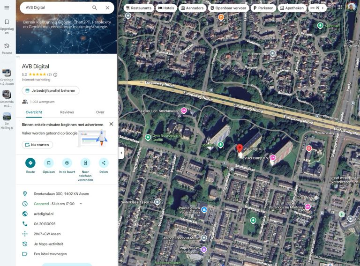Click the 1.003 weergaven views text
This screenshot has width=360, height=266.
[42, 102]
